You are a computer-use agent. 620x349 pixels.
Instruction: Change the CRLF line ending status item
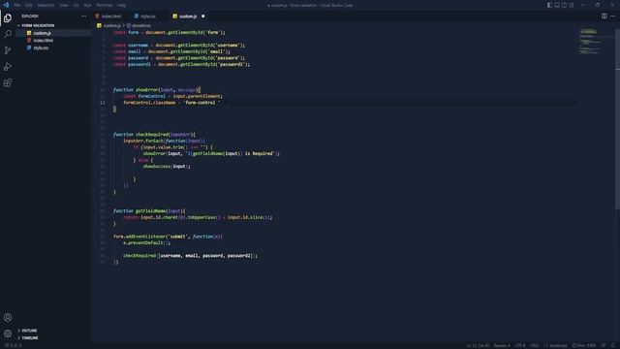pyautogui.click(x=535, y=345)
